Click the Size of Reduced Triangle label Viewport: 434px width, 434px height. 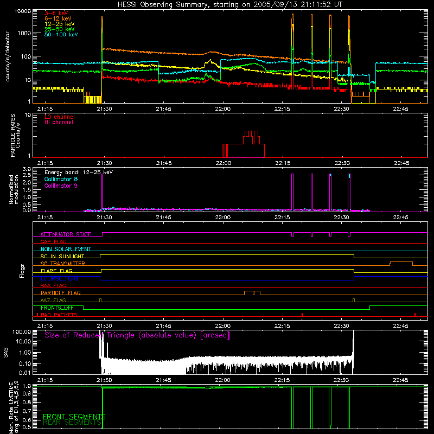[x=137, y=335]
